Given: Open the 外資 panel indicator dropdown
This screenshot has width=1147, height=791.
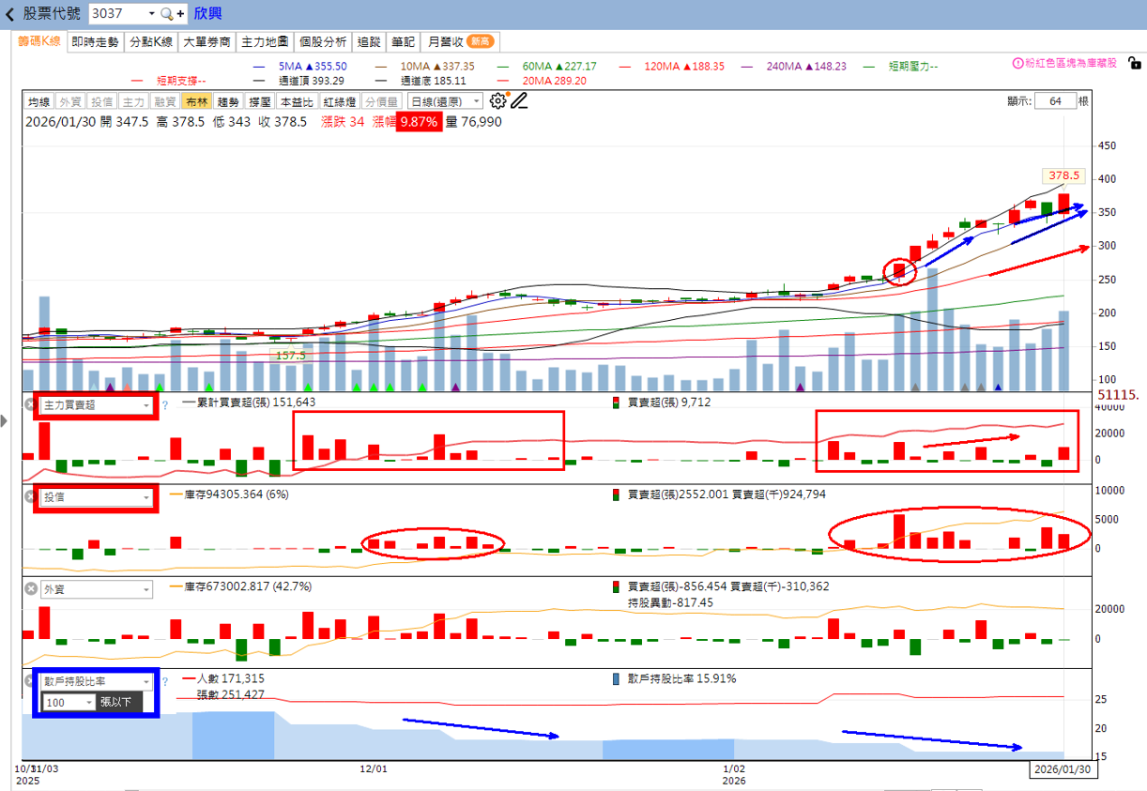Looking at the screenshot, I should (95, 589).
